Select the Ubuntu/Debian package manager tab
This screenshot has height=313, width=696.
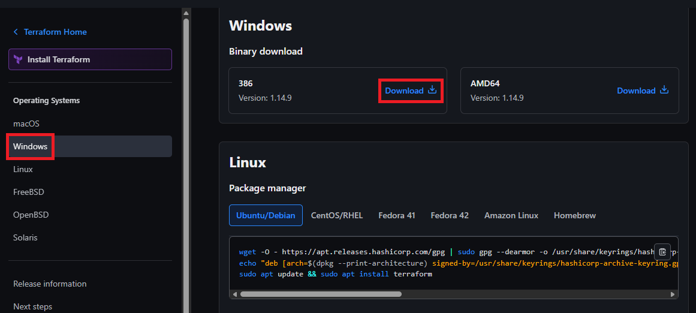pyautogui.click(x=266, y=215)
